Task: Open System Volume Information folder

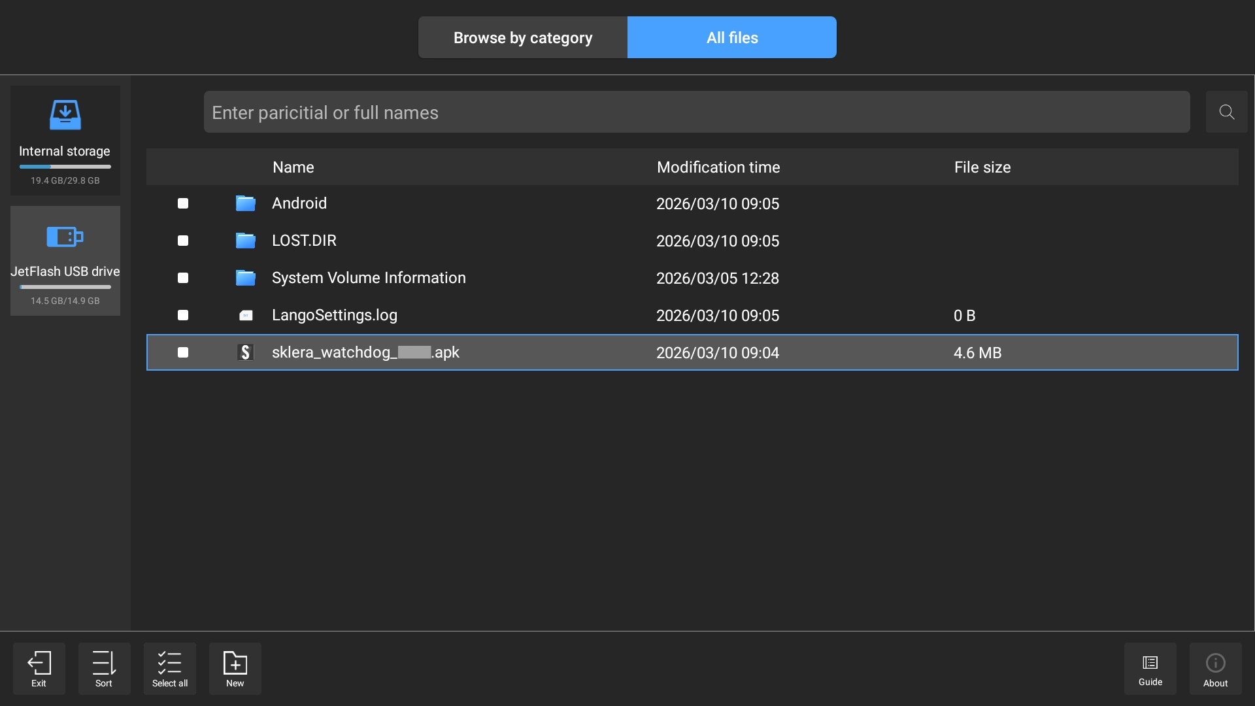Action: pos(369,278)
